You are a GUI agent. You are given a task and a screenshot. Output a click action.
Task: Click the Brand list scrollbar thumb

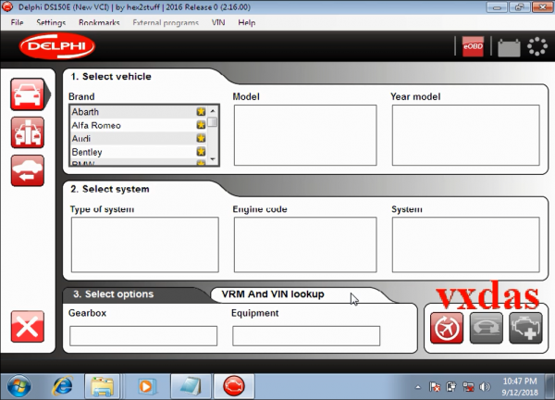(x=213, y=122)
